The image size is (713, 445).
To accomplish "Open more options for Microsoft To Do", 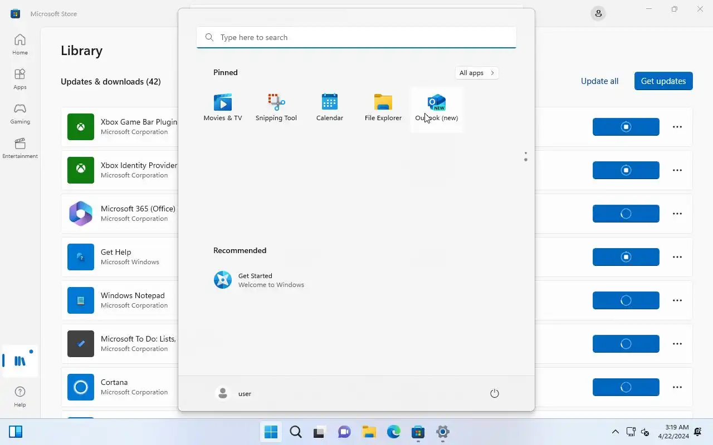I will (677, 344).
